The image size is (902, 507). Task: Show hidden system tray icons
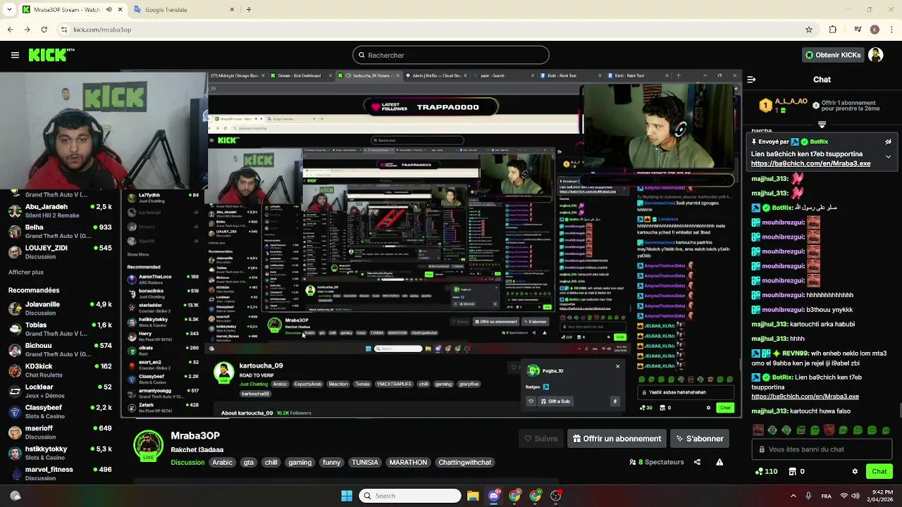click(x=793, y=496)
